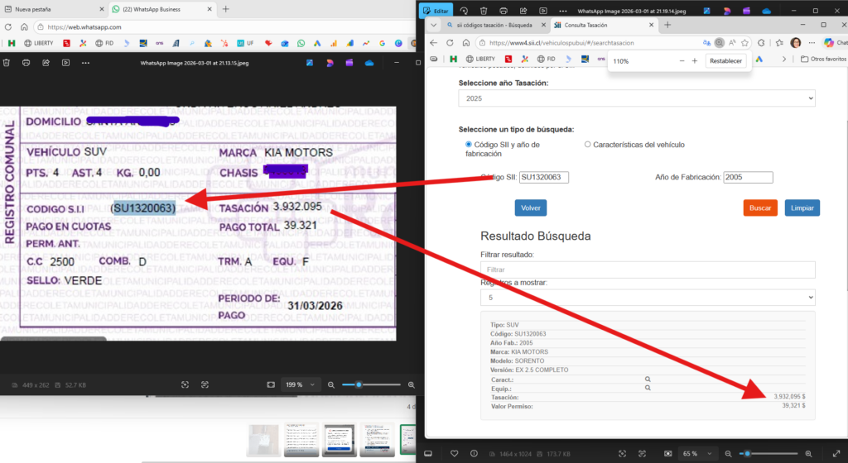Select the Código SII y año de fabricación radio
848x463 pixels.
pos(469,145)
